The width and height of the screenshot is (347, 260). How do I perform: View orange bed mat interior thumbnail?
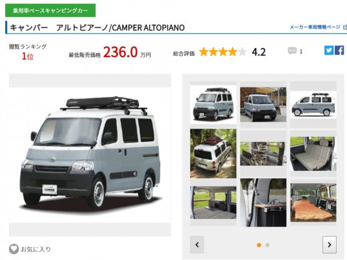(x=313, y=203)
